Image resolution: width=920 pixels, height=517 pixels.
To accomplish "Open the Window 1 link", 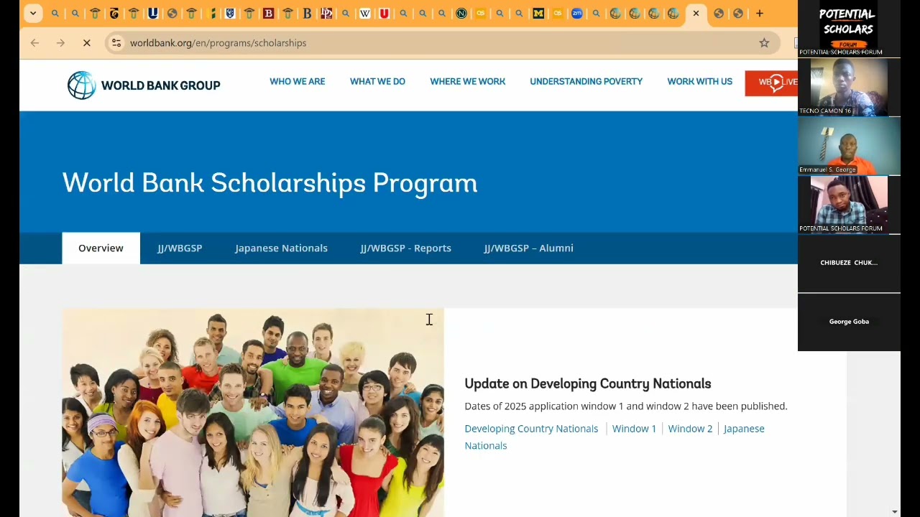I will coord(634,429).
